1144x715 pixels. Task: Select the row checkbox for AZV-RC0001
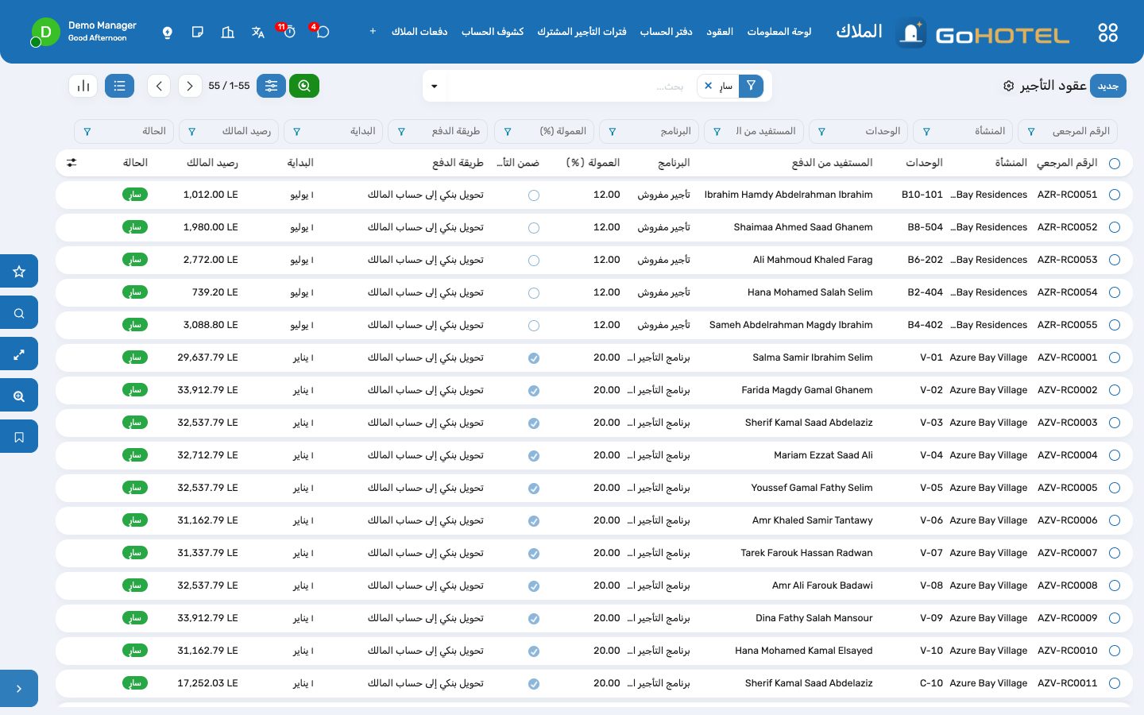pos(1115,358)
